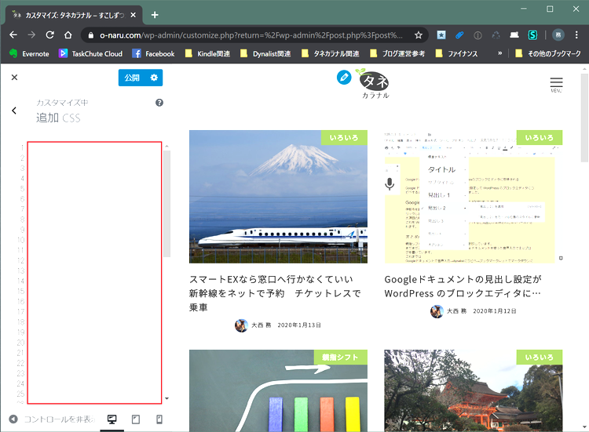Open a new browser tab

point(155,15)
